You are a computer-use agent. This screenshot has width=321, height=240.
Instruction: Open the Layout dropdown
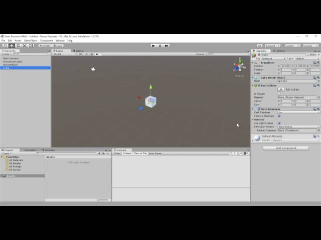click(311, 45)
